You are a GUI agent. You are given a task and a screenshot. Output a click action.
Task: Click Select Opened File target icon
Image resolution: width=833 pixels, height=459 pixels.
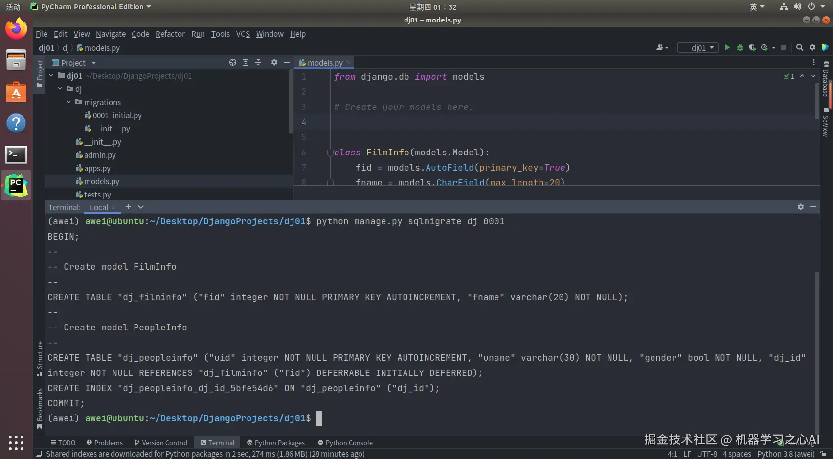coord(233,62)
